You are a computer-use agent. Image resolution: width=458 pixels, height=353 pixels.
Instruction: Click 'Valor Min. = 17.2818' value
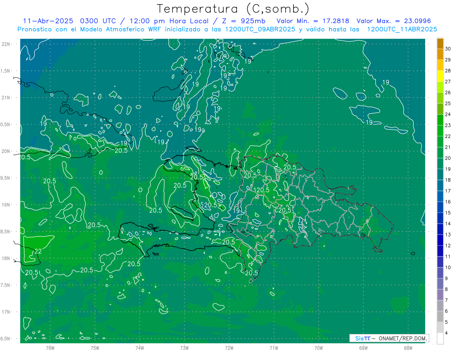[313, 21]
